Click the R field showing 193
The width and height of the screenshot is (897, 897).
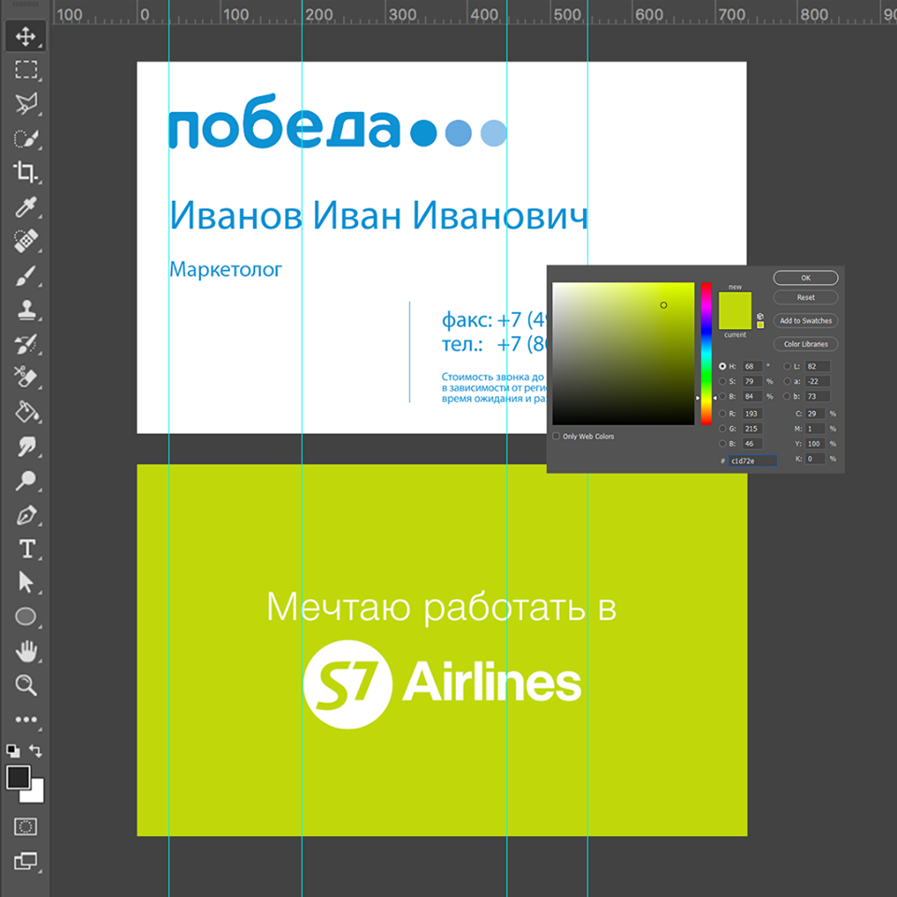pos(752,413)
